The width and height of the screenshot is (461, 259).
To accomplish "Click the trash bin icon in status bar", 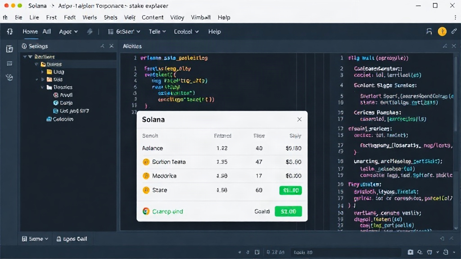I will 429,252.
